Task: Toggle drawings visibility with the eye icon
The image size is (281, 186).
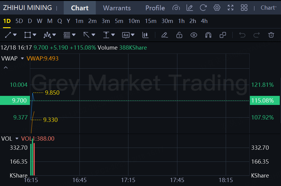Action: [194, 35]
